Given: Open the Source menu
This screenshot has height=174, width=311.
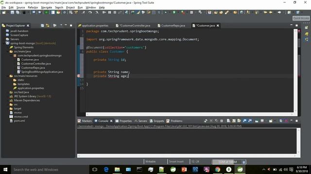Looking at the screenshot, I should tap(20, 8).
